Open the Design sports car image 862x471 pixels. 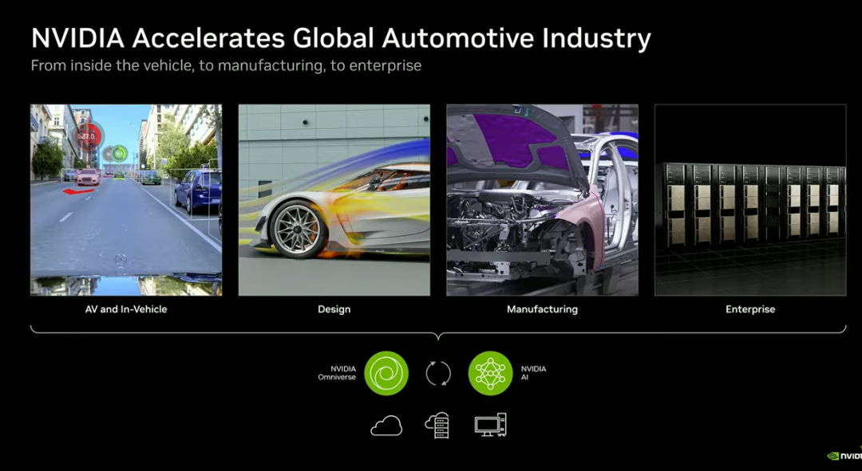tap(334, 200)
